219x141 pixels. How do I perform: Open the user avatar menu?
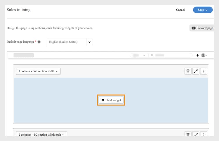[x=204, y=55]
